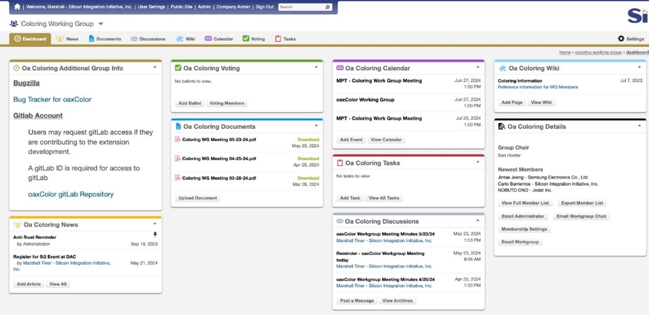Select the Wiki tab
Image resolution: width=649 pixels, height=315 pixels.
click(x=186, y=39)
